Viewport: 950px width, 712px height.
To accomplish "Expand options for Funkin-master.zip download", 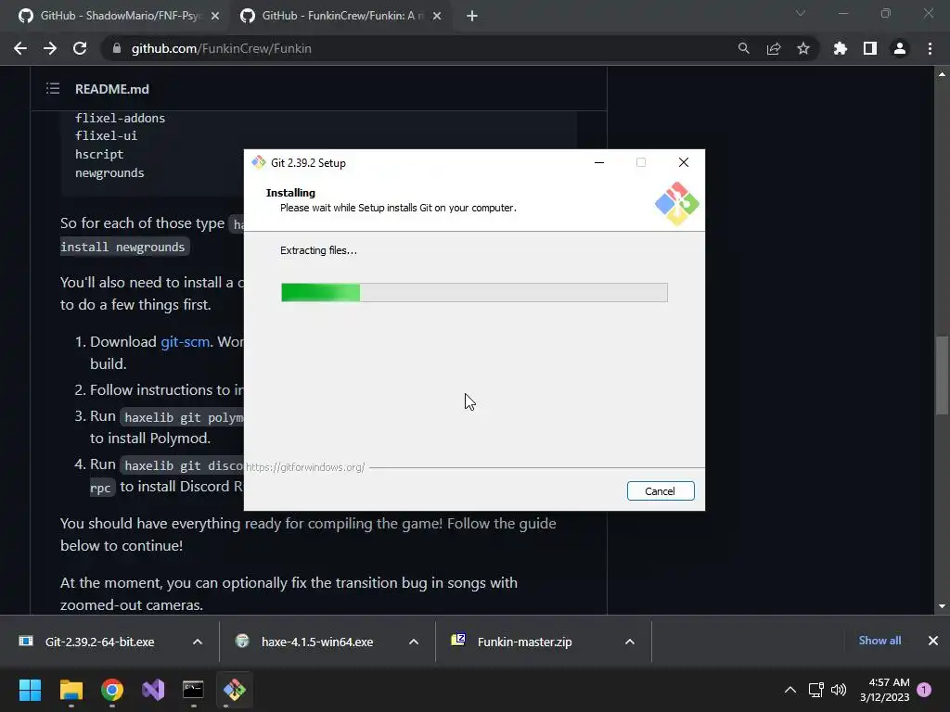I will click(630, 642).
